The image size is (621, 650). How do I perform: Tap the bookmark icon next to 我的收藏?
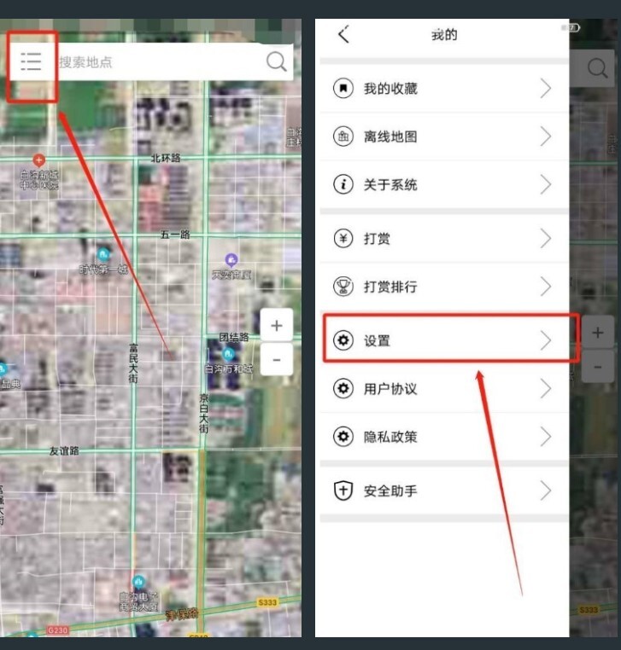tap(343, 89)
